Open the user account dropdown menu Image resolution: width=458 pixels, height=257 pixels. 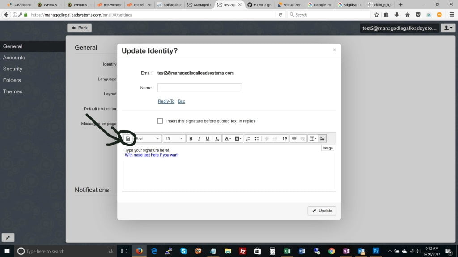coord(448,28)
